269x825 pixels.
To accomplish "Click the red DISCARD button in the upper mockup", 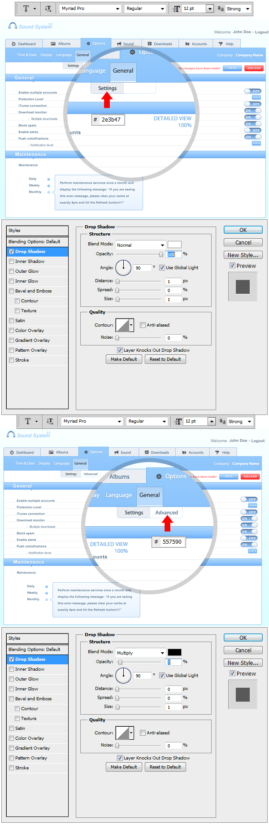I will coord(254,68).
